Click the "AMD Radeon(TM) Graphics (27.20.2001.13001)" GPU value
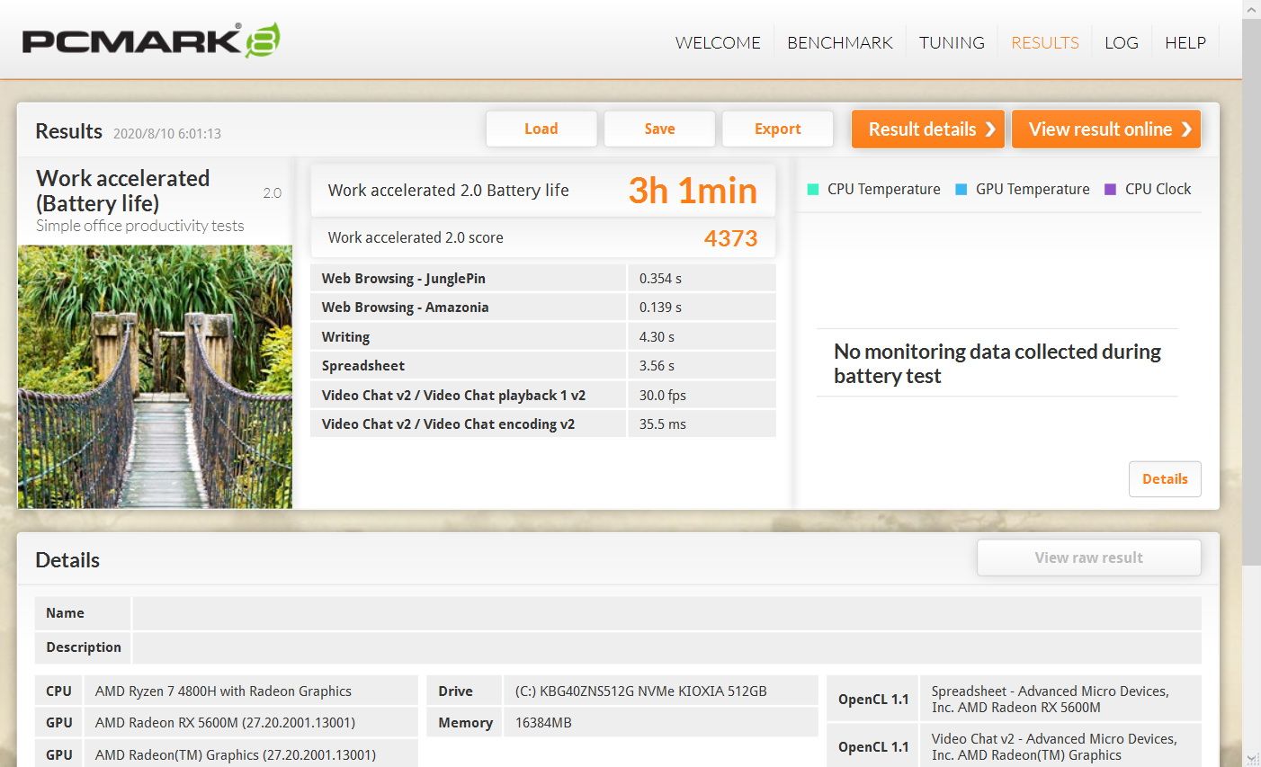1261x767 pixels. pyautogui.click(x=236, y=755)
